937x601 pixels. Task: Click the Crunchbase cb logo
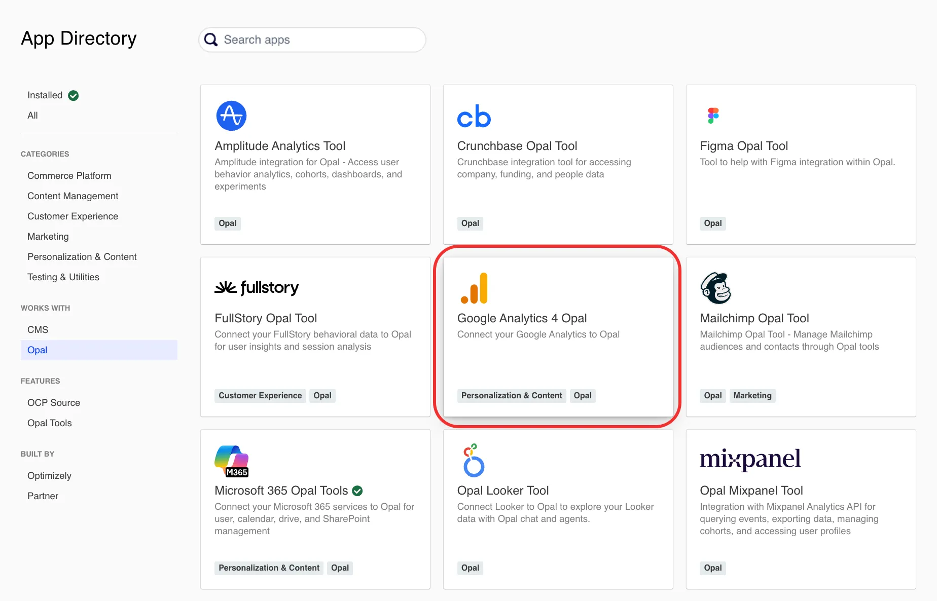coord(474,116)
